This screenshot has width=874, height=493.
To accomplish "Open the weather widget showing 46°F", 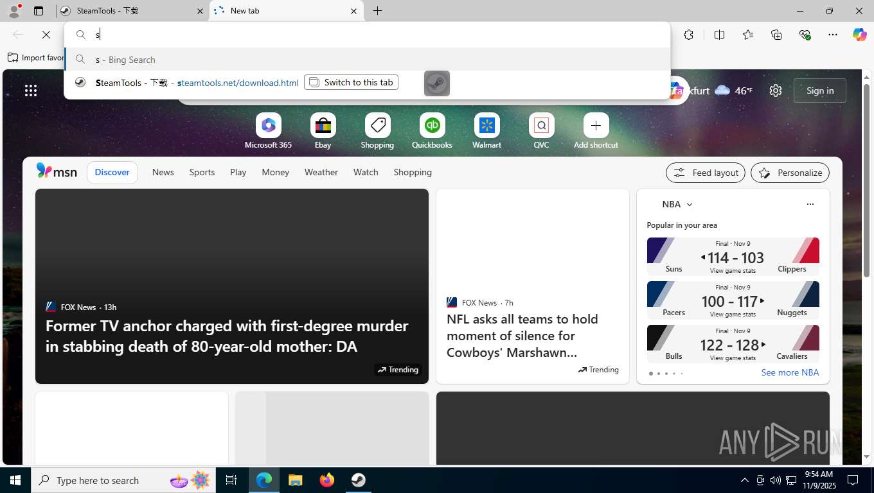I will tap(733, 91).
